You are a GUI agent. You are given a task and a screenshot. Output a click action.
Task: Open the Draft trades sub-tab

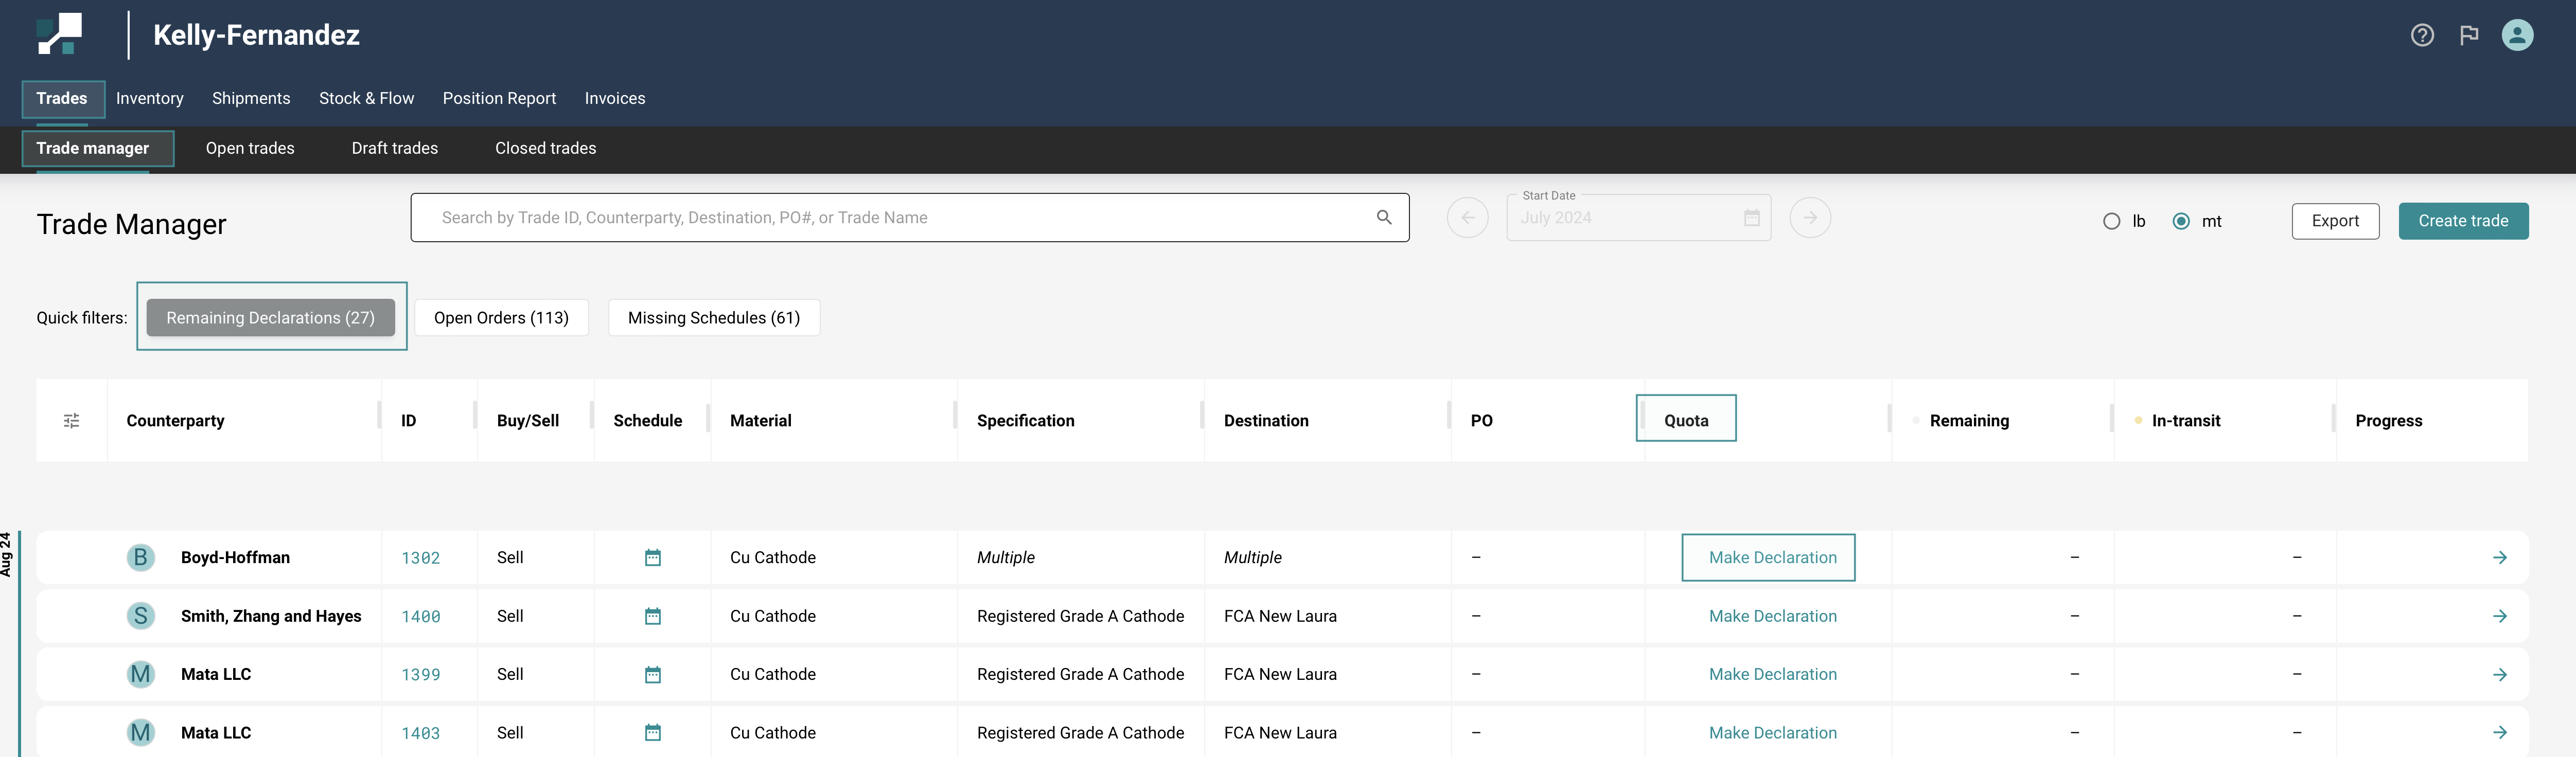click(394, 148)
